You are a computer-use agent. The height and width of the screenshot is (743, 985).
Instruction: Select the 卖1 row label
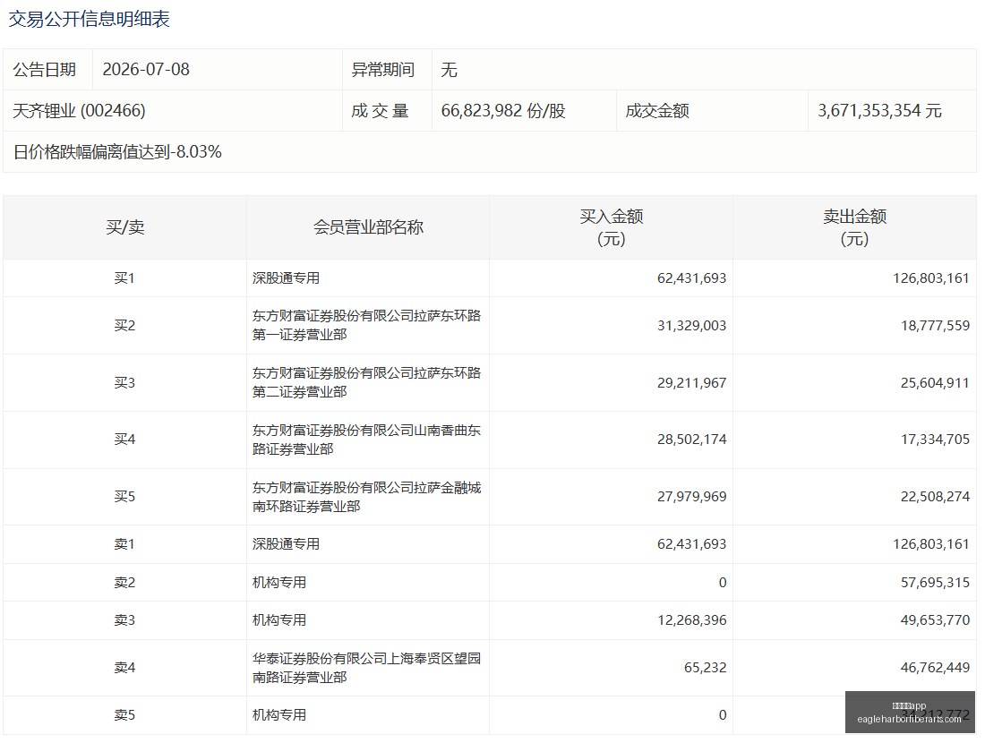click(124, 544)
